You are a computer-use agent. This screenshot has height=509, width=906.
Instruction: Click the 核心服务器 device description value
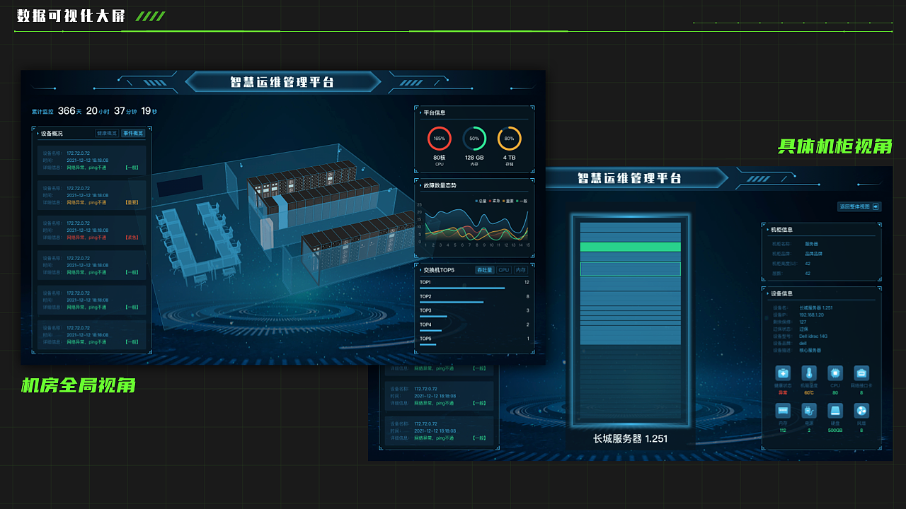click(810, 350)
